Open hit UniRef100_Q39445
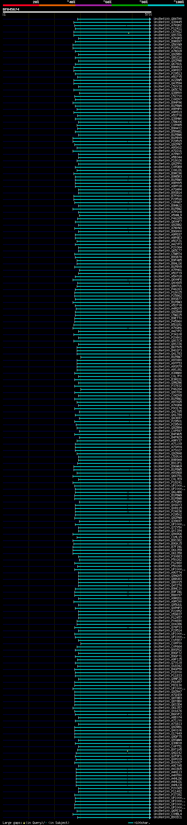Screen dimensions: 187x825 point(168,22)
